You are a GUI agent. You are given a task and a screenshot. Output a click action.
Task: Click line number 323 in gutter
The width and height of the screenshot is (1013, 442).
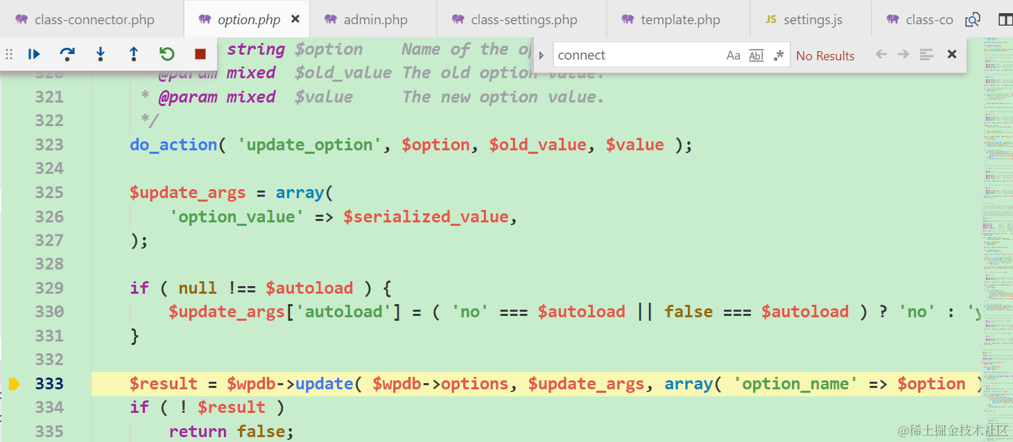(49, 145)
